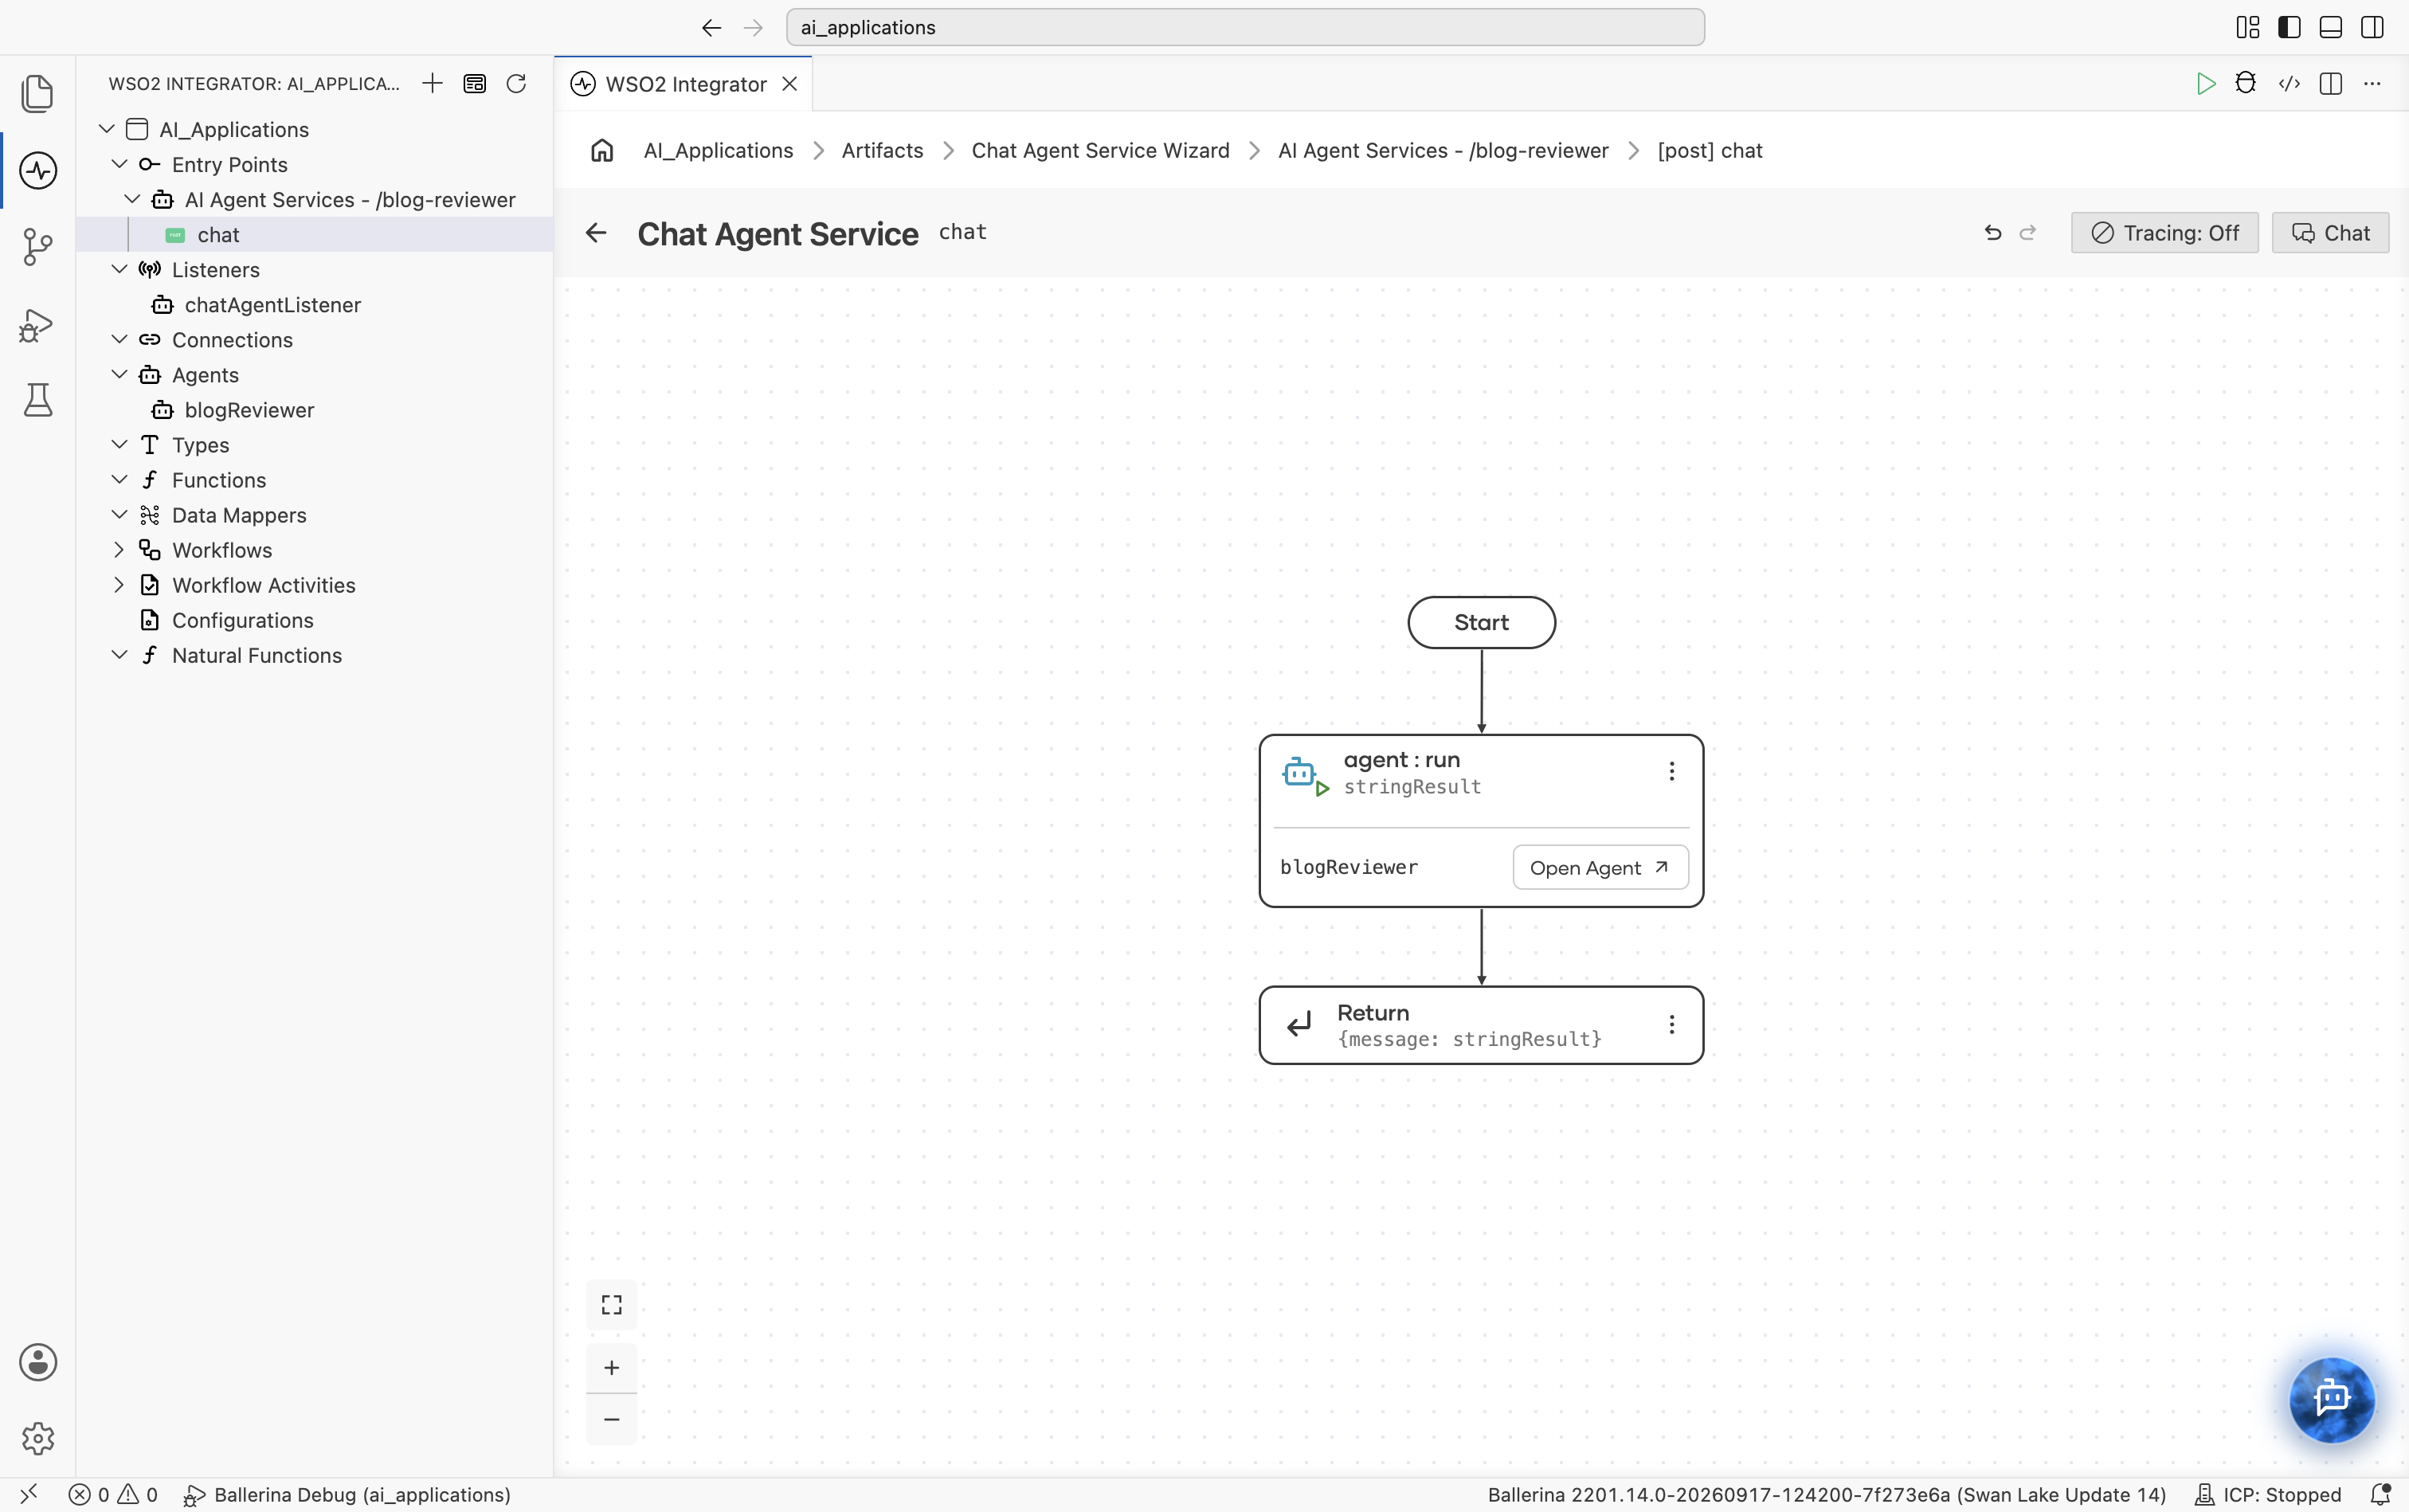Screen dimensions: 2409x1512
Task: Click the Chat button in header
Action: tap(2330, 233)
